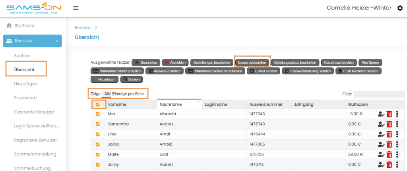Screen dimensions: 407x171
Task: Open Hinzufügen in the sidebar
Action: (26, 84)
